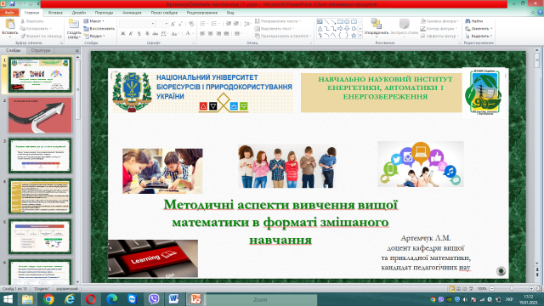Image resolution: width=544 pixels, height=306 pixels.
Task: Click the Find (Найти) binoculars button
Action: [x=474, y=21]
